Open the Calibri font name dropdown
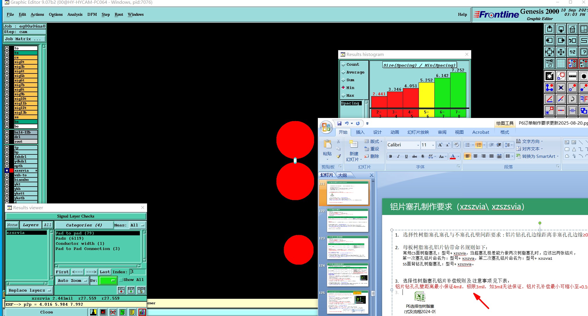588x316 pixels. [418, 145]
